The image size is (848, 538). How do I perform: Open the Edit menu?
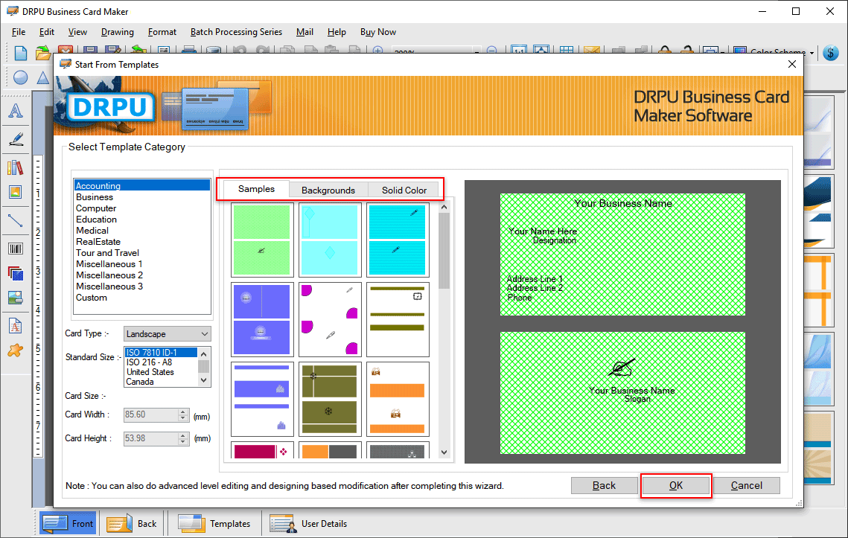point(46,32)
